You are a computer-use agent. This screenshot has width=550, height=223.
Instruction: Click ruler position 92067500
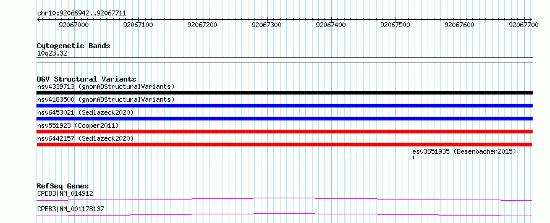pos(396,25)
